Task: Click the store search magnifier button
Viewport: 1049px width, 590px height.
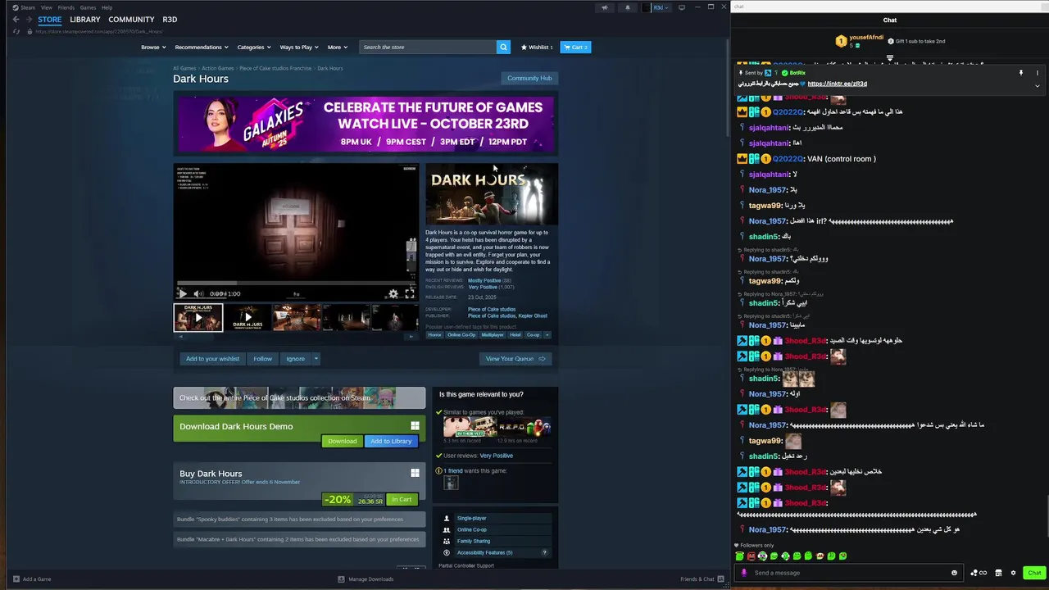Action: click(503, 47)
